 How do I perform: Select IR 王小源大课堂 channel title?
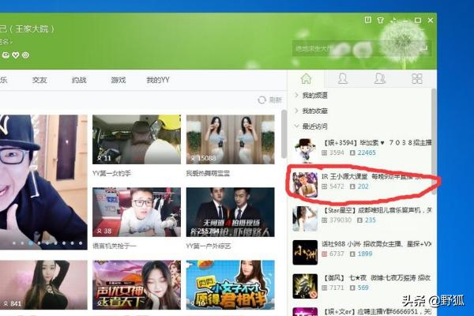coord(371,176)
